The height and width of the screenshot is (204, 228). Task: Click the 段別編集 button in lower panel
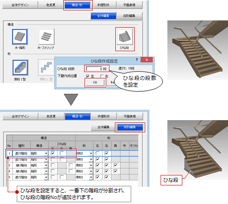click(x=130, y=127)
